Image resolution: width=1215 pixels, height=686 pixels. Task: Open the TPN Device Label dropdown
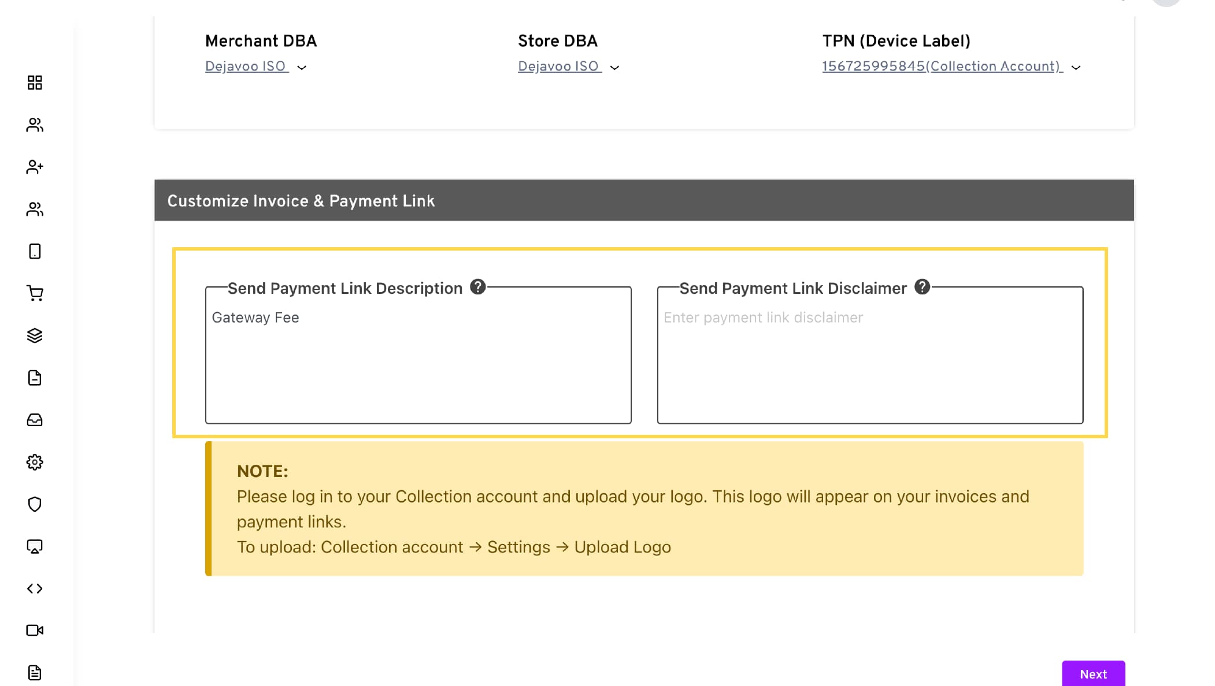point(1076,68)
